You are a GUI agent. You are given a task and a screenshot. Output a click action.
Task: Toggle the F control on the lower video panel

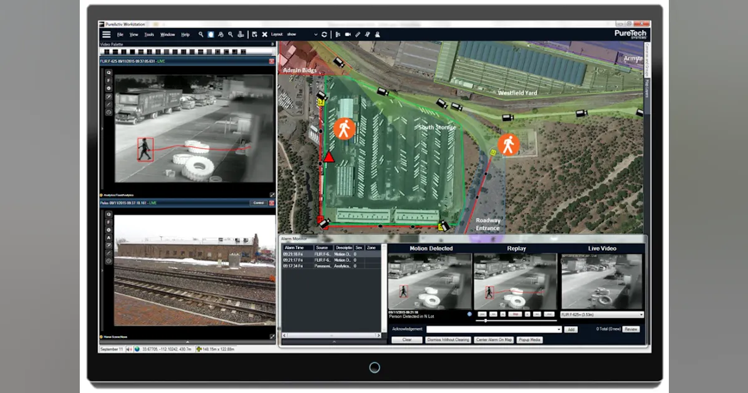[x=108, y=222]
